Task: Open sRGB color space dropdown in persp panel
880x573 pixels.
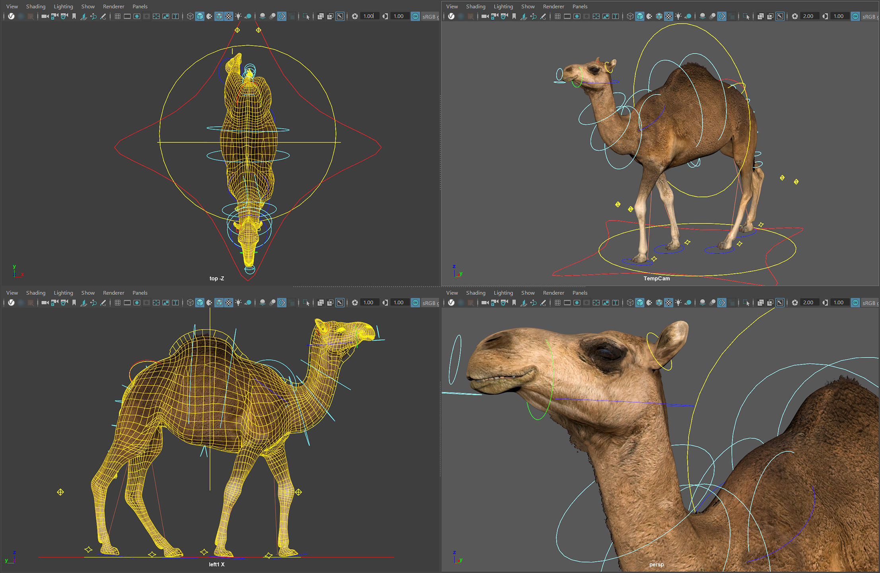Action: click(870, 302)
